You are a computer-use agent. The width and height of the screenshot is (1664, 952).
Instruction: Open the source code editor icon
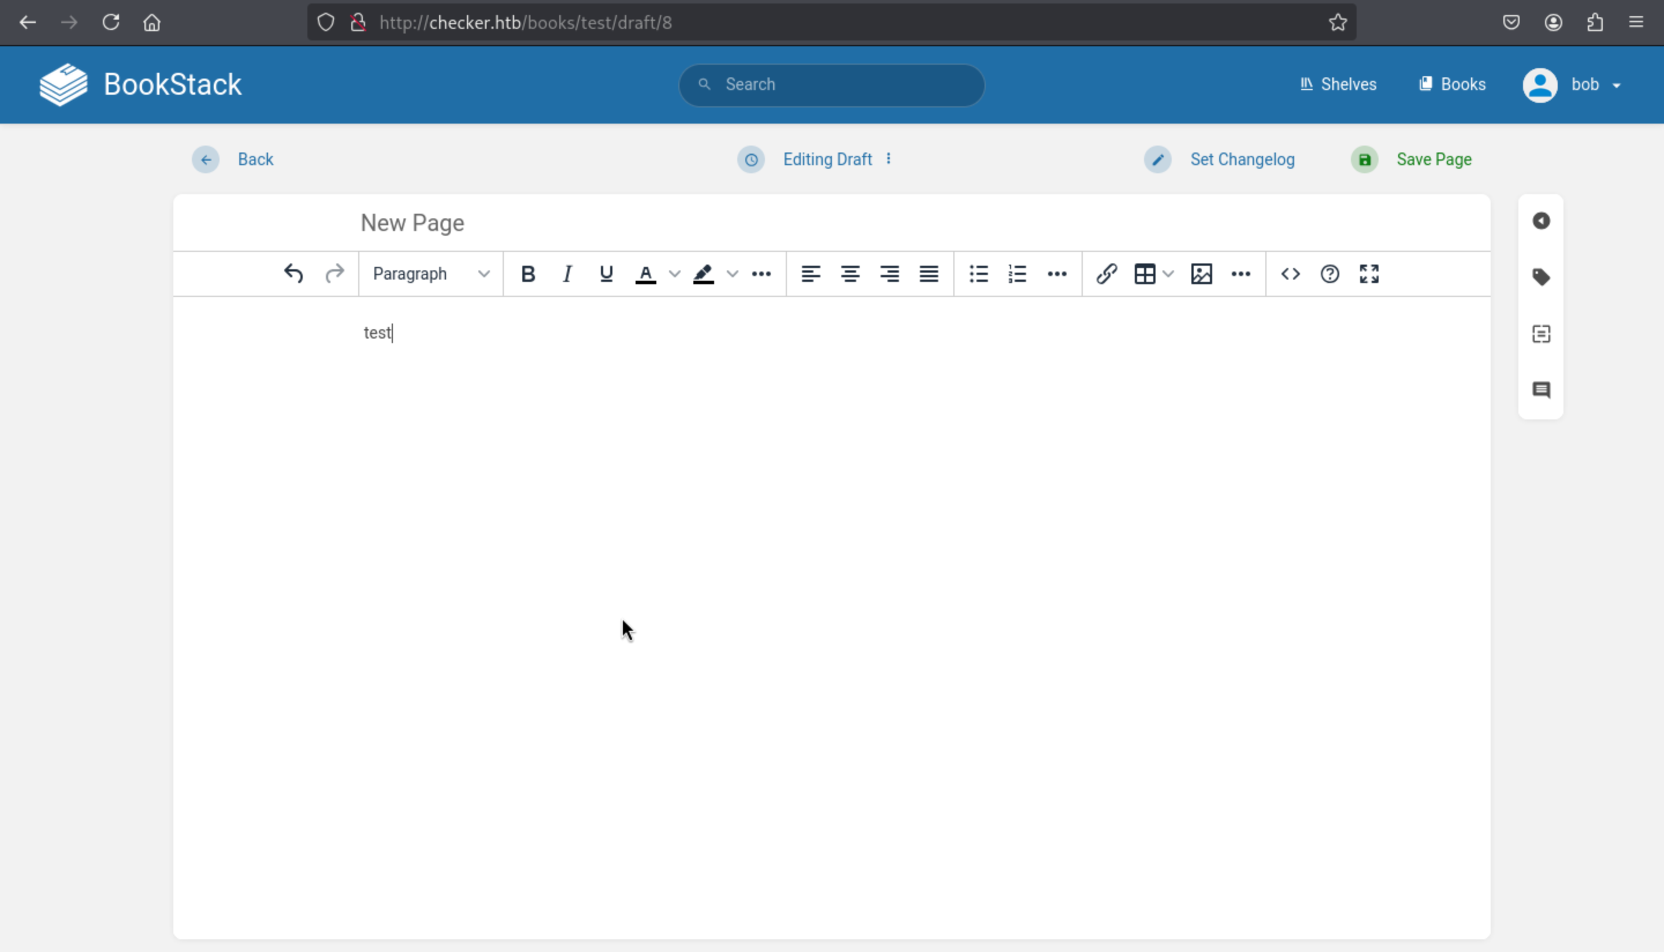point(1290,274)
